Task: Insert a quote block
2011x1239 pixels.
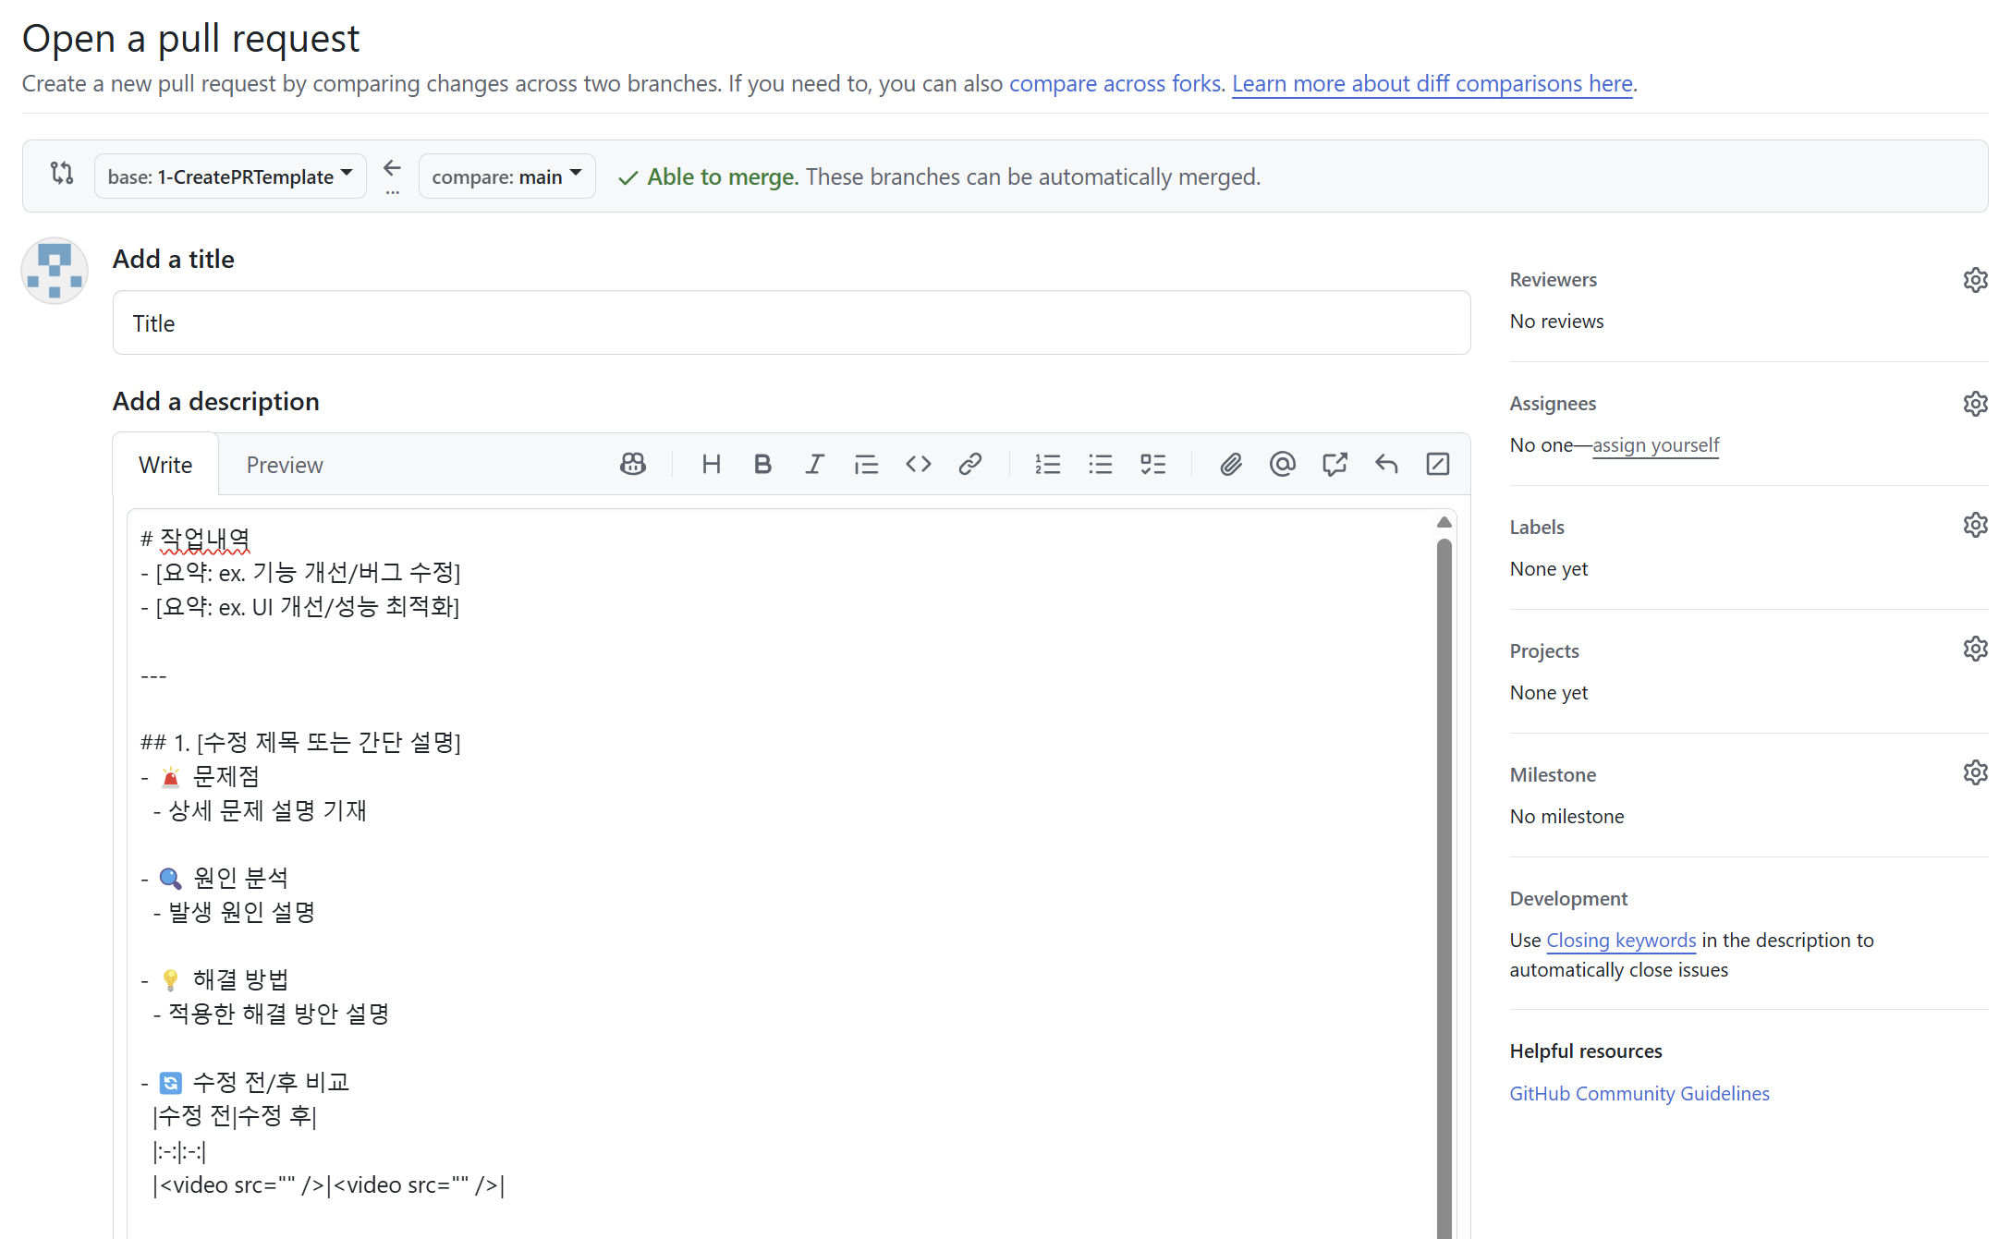Action: click(866, 464)
